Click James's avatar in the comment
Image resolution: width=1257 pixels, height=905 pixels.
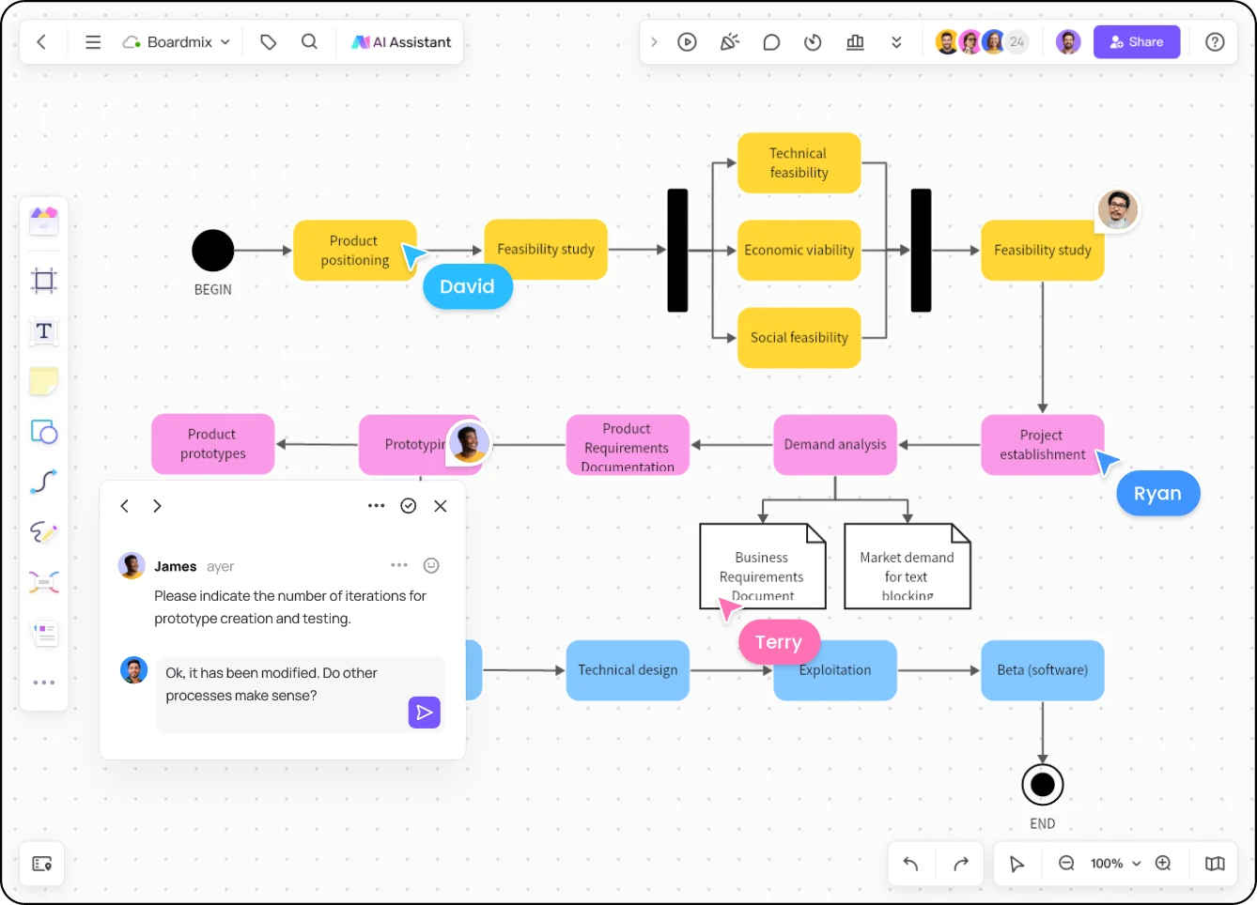tap(132, 566)
